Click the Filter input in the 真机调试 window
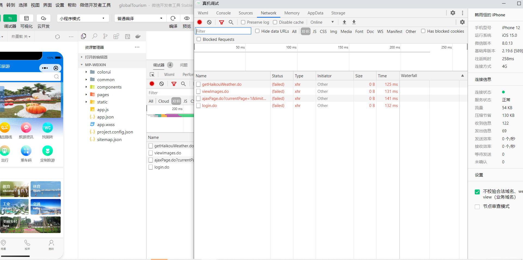 pyautogui.click(x=223, y=31)
